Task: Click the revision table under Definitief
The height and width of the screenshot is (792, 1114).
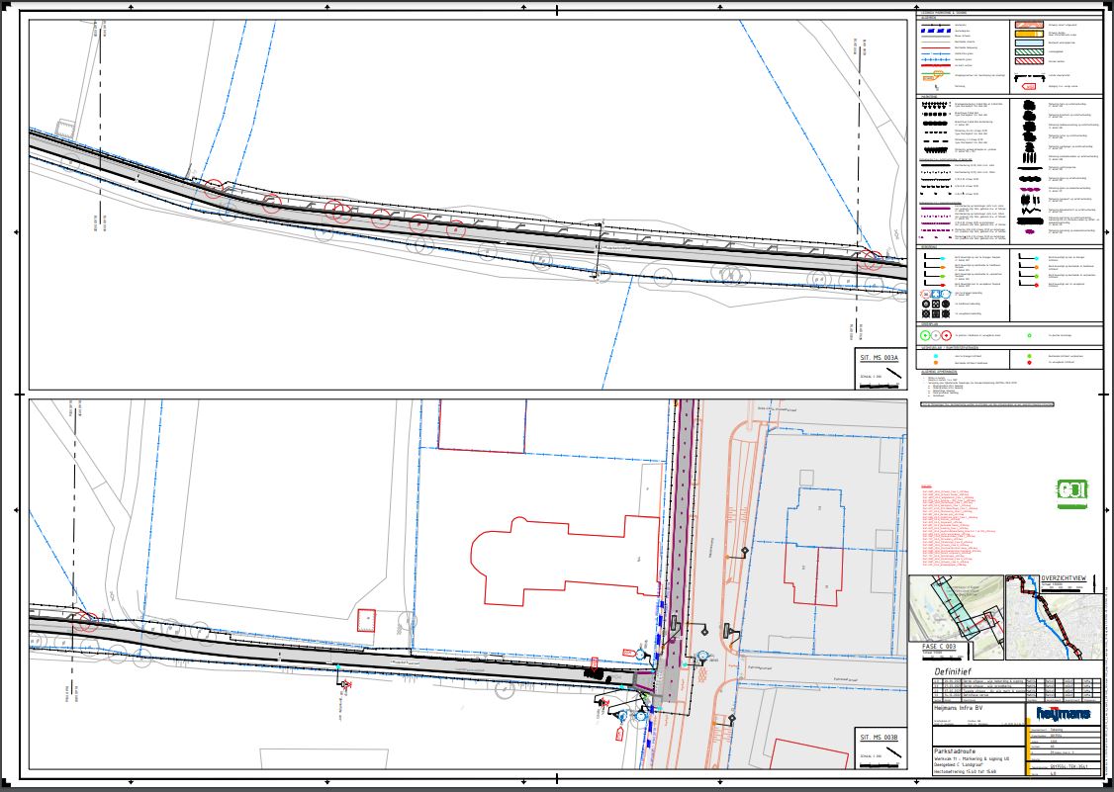Action: (1015, 687)
